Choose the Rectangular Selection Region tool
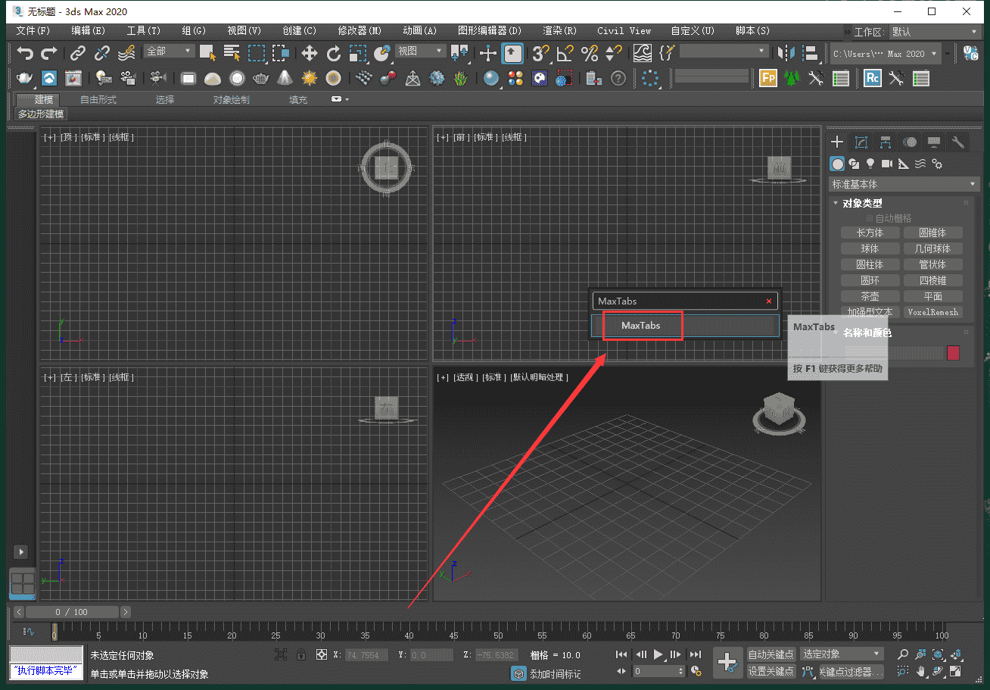Image resolution: width=990 pixels, height=690 pixels. coord(257,53)
